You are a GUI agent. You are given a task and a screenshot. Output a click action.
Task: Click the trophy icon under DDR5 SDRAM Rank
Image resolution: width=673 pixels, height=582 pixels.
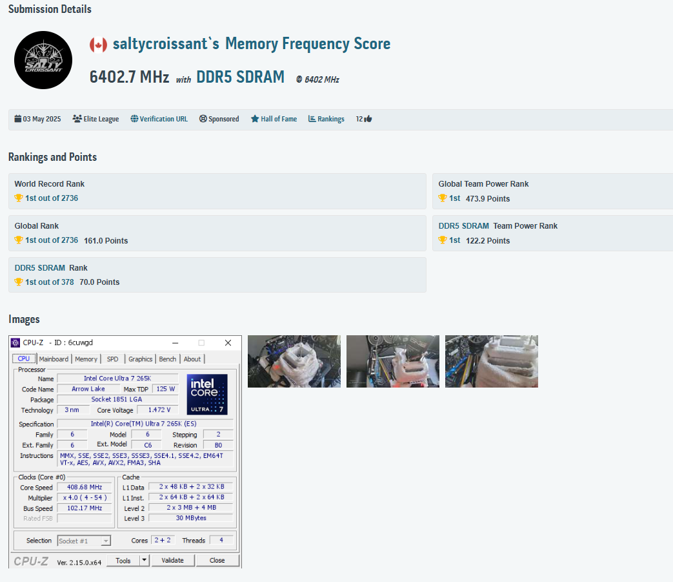pos(18,282)
